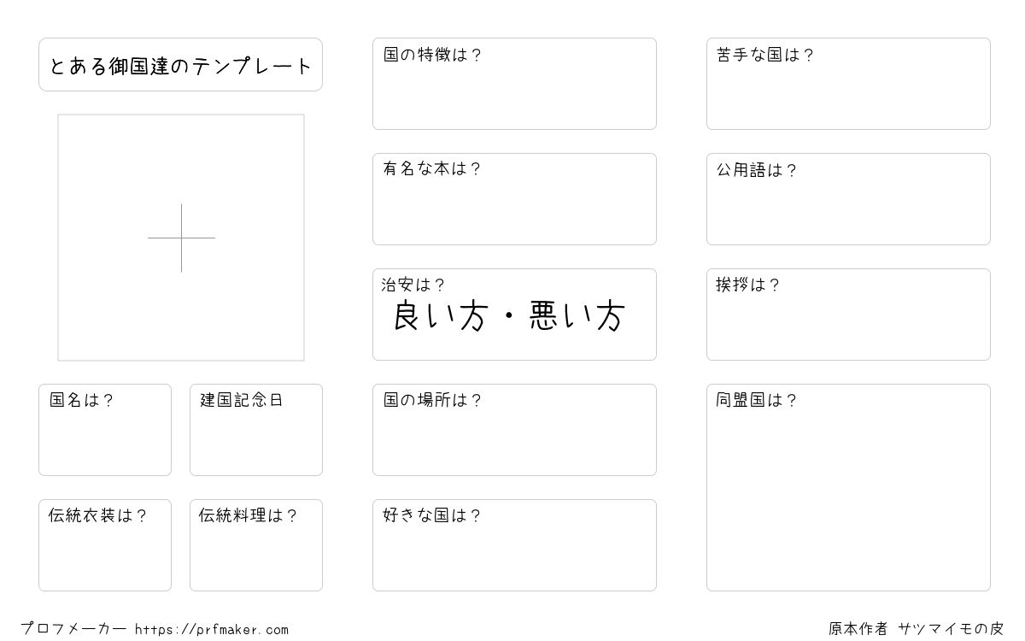
Task: Select the 好きな国は？ field
Action: [514, 545]
